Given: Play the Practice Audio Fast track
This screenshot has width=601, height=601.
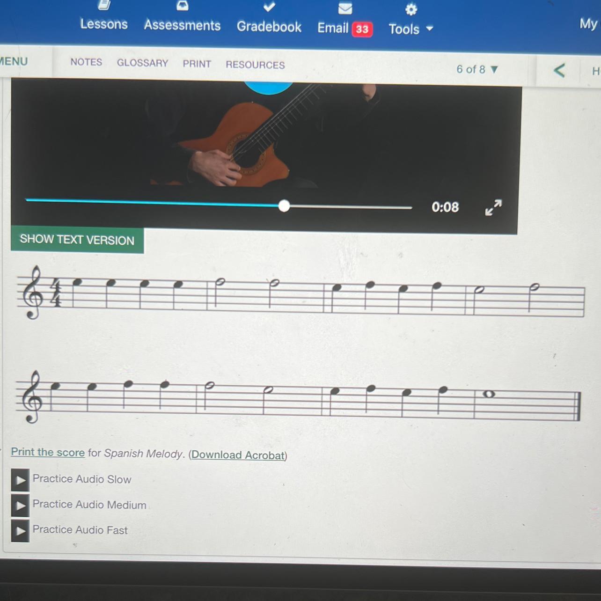Looking at the screenshot, I should click(20, 531).
